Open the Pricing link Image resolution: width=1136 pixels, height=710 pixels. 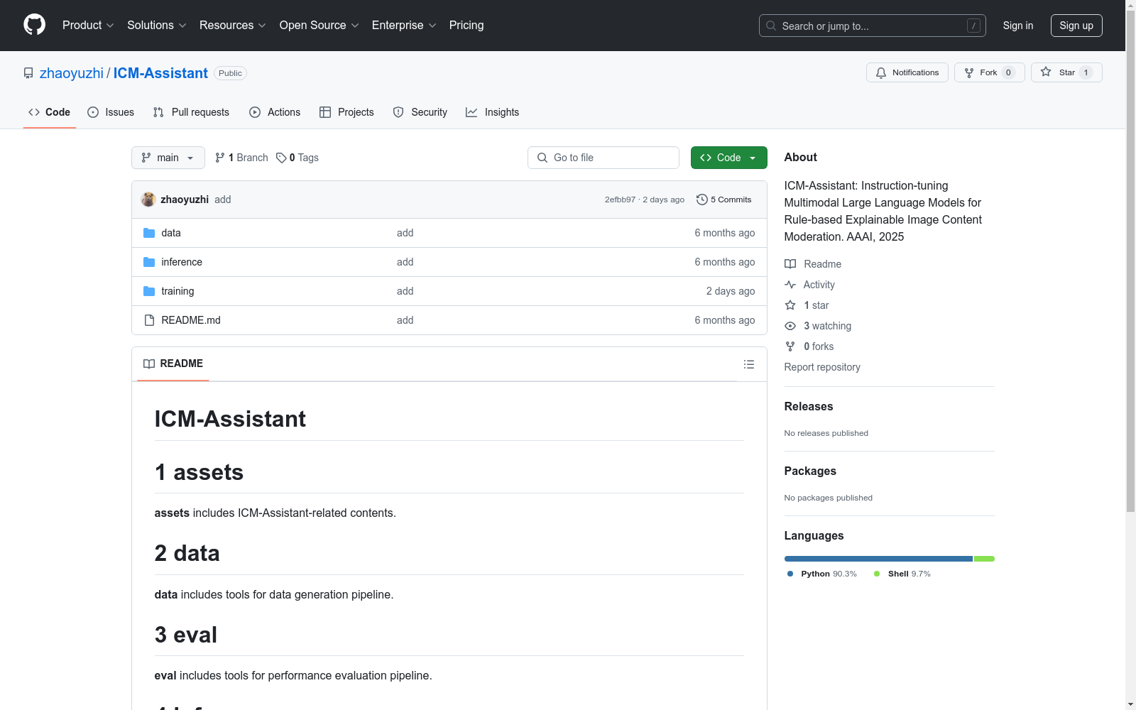tap(466, 26)
